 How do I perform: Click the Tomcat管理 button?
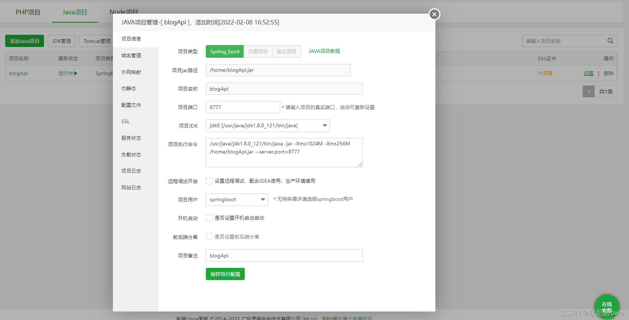(97, 41)
